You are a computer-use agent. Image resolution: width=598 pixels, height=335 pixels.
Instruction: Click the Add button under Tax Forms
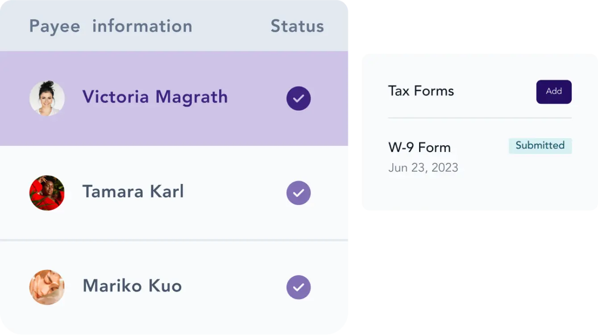click(554, 91)
